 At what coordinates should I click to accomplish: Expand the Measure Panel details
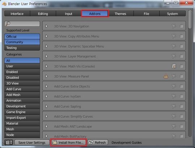pyautogui.click(x=47, y=76)
